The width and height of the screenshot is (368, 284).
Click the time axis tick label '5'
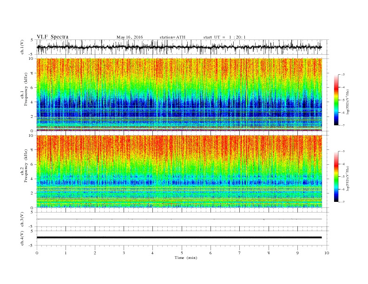pyautogui.click(x=182, y=253)
